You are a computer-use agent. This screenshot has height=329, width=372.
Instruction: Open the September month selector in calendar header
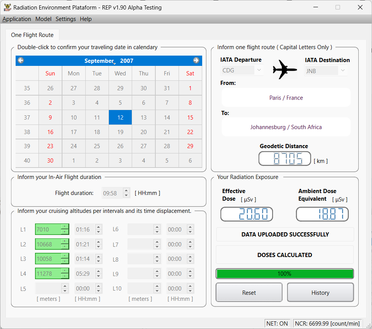(99, 61)
